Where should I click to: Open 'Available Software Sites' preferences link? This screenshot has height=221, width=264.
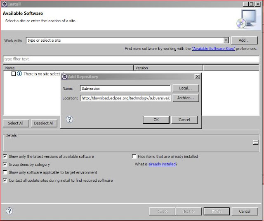click(x=213, y=49)
